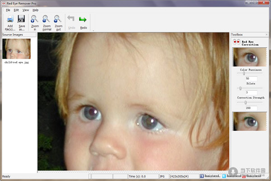
Task: Close the Toolbox panel
Action: point(266,35)
